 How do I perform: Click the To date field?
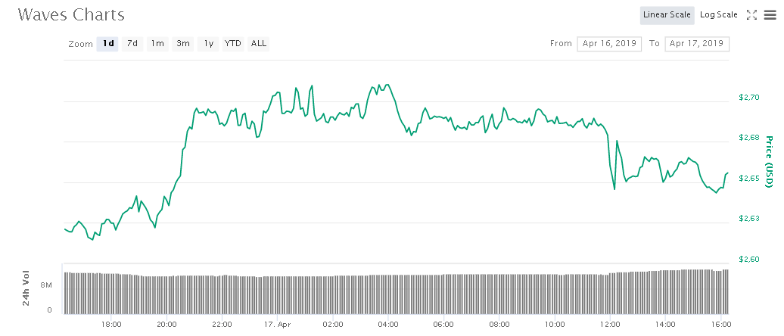[696, 44]
